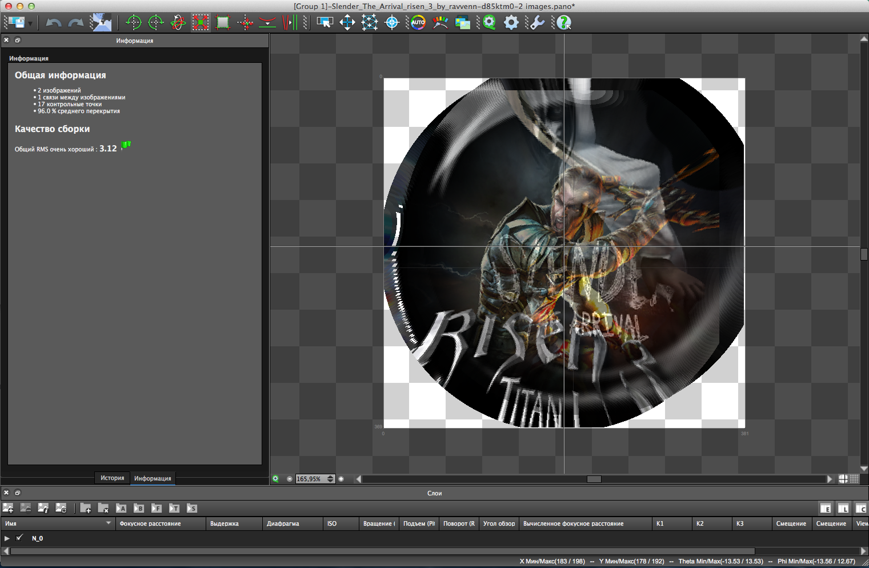Apply AUTO color correction
Screen dimensions: 869x568
[418, 22]
